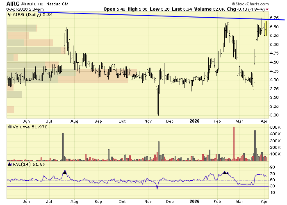The image size is (287, 205).
Task: Click the tall gray volume spike in mid-July
Action: point(63,147)
